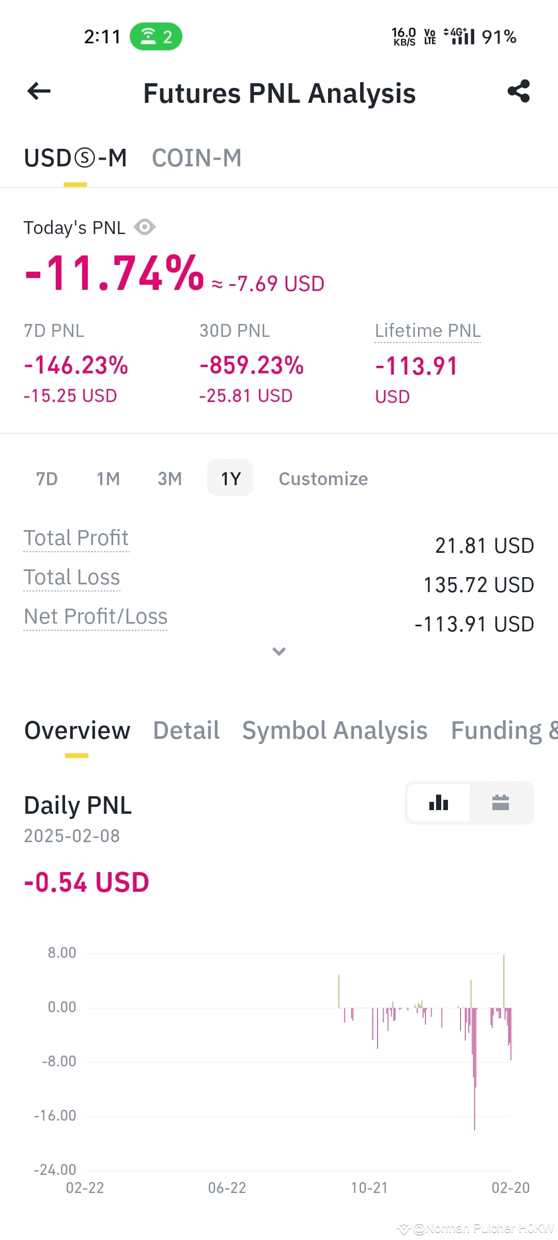Choose the 3M time range
This screenshot has width=558, height=1240.
pyautogui.click(x=170, y=478)
